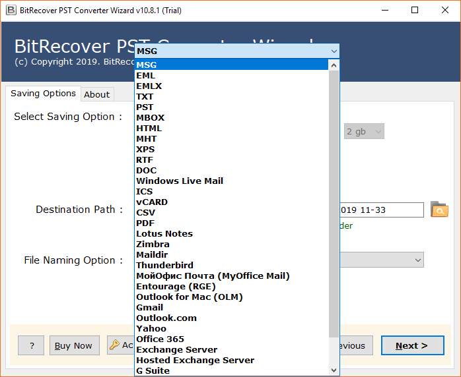This screenshot has width=461, height=377.
Task: Select Gmail from the list
Action: point(231,308)
